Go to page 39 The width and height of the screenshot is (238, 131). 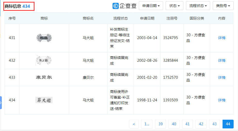(x=160, y=124)
